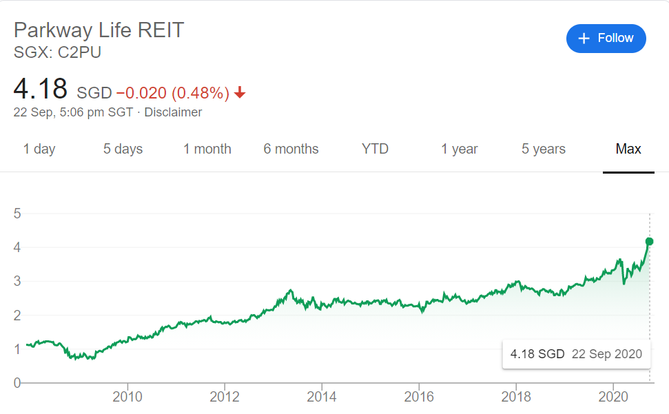This screenshot has height=414, width=669.
Task: Click the 2014 label on time axis
Action: (x=322, y=397)
